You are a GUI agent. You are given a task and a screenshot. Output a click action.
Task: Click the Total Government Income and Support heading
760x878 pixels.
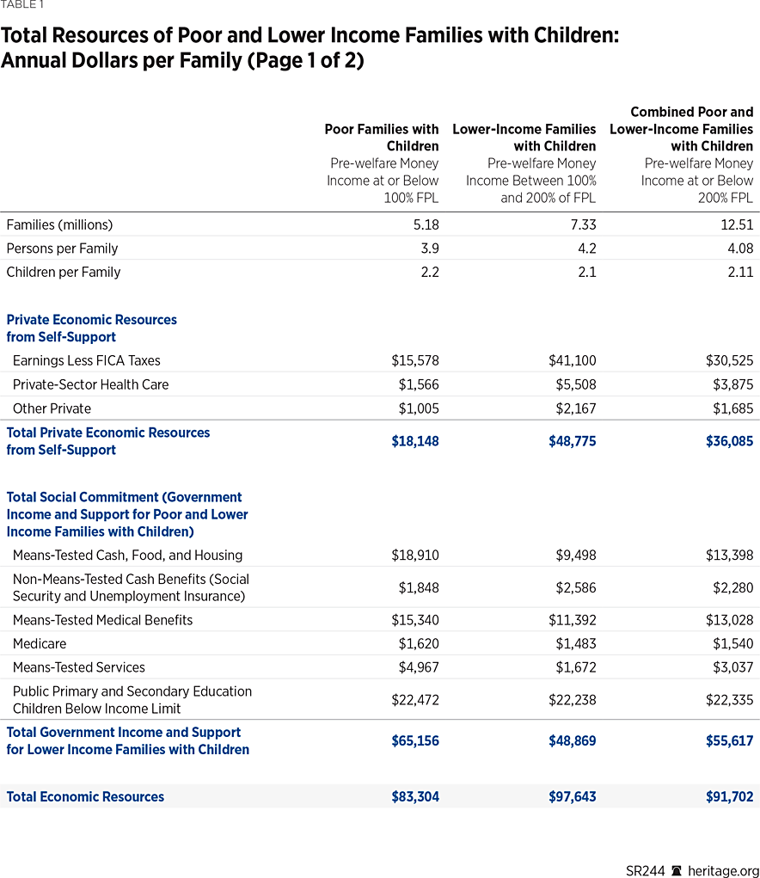click(128, 740)
